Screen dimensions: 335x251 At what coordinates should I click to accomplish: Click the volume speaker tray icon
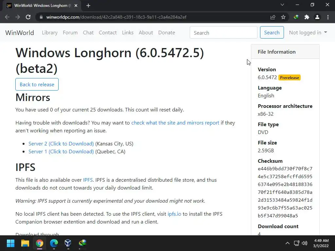click(x=305, y=243)
